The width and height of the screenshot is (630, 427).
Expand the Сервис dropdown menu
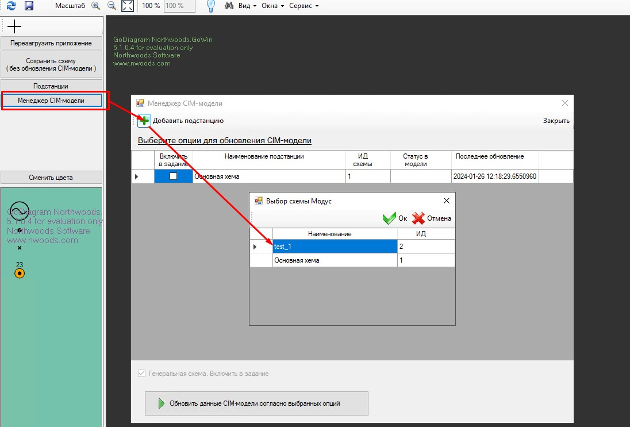[x=304, y=6]
